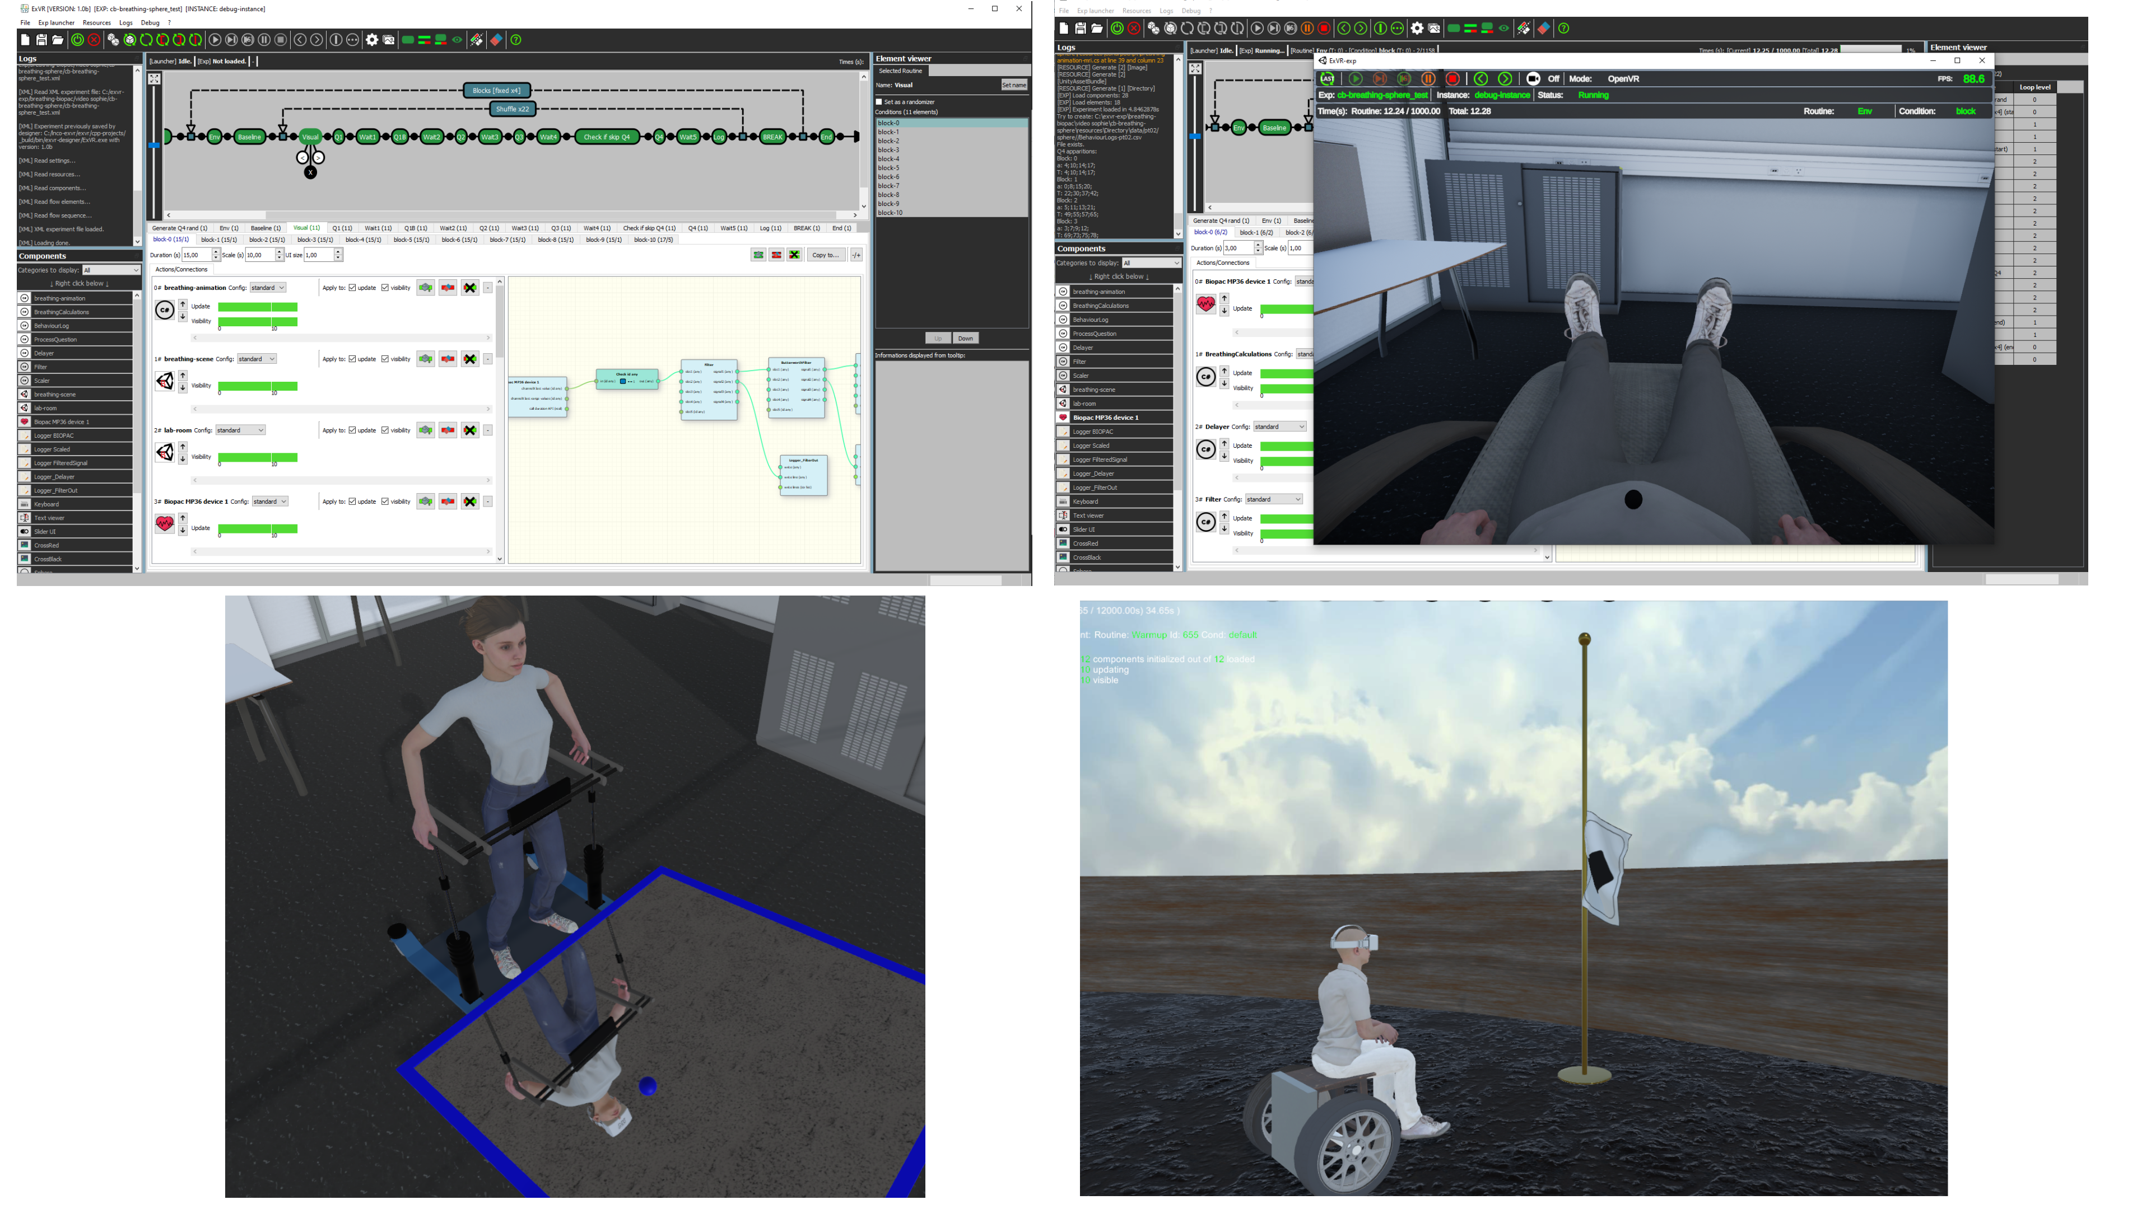Open 'Categories to display' dropdown in left window

click(111, 270)
